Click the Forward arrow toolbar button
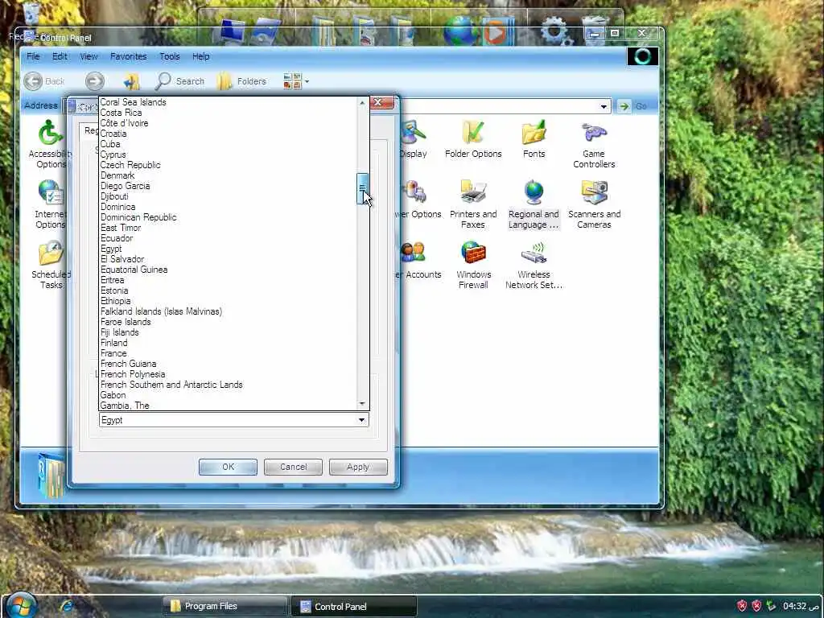This screenshot has height=618, width=824. 95,81
